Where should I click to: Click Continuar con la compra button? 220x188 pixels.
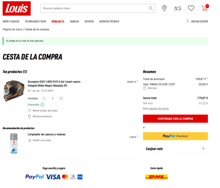176,119
